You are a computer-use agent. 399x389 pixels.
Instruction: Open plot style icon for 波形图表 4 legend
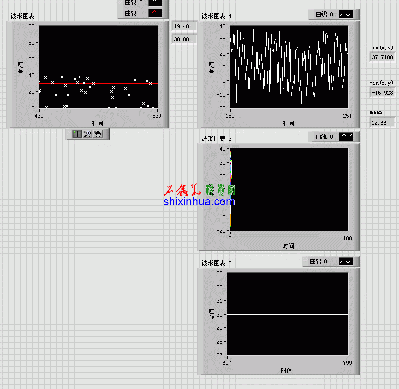(x=346, y=14)
